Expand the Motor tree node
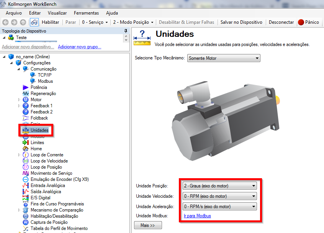The width and height of the screenshot is (324, 233). click(19, 100)
